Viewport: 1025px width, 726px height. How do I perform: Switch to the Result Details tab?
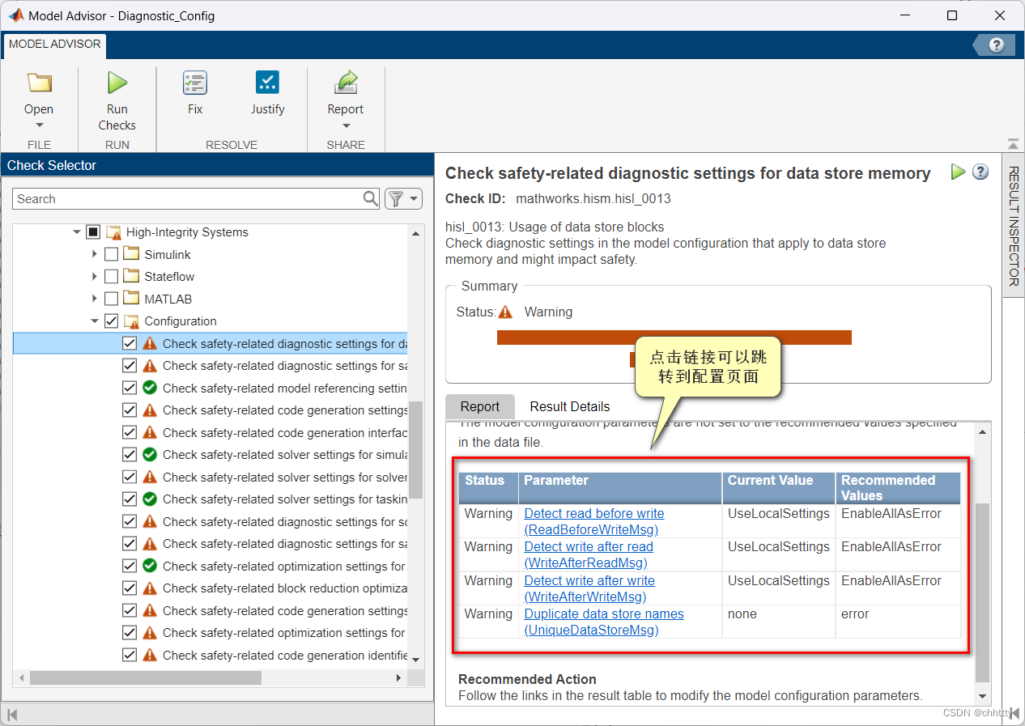coord(570,406)
